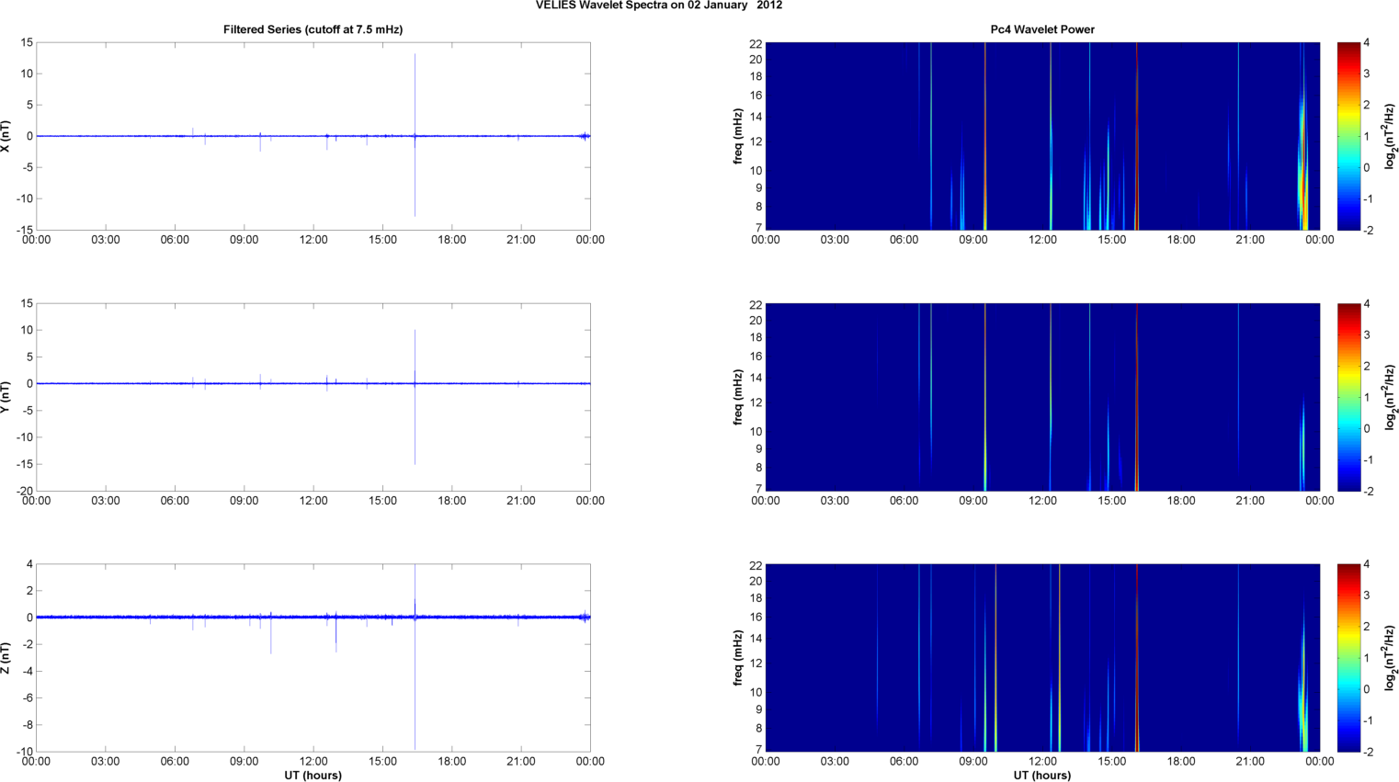Click inside the Y (nT) filtered series plot
This screenshot has width=1399, height=782.
(x=313, y=397)
